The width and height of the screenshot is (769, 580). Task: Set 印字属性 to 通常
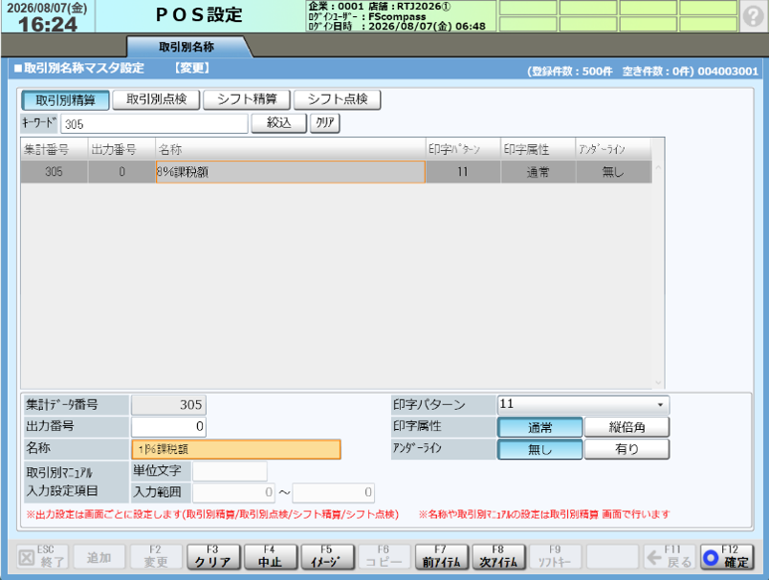tap(540, 427)
